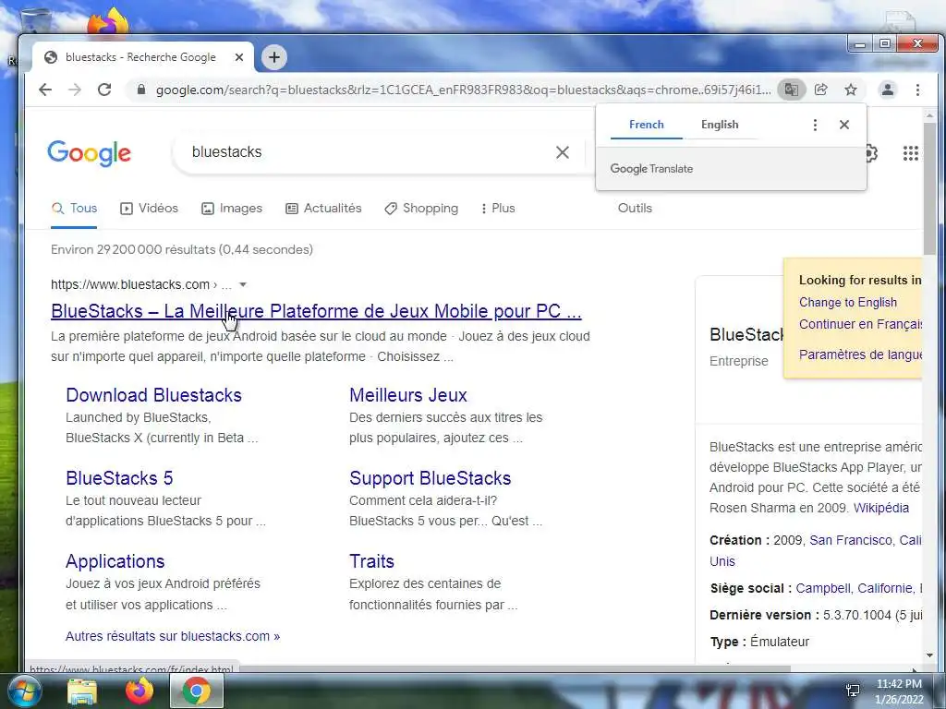Open the Applications sitelink
The width and height of the screenshot is (946, 709).
(x=115, y=562)
